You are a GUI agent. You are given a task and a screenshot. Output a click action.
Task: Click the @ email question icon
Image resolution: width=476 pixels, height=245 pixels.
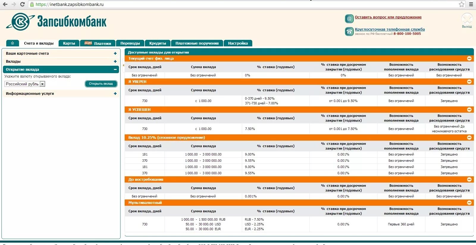coord(349,18)
